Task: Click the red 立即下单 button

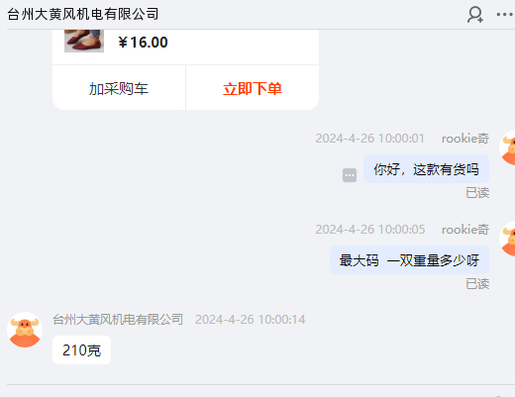Action: [x=253, y=88]
